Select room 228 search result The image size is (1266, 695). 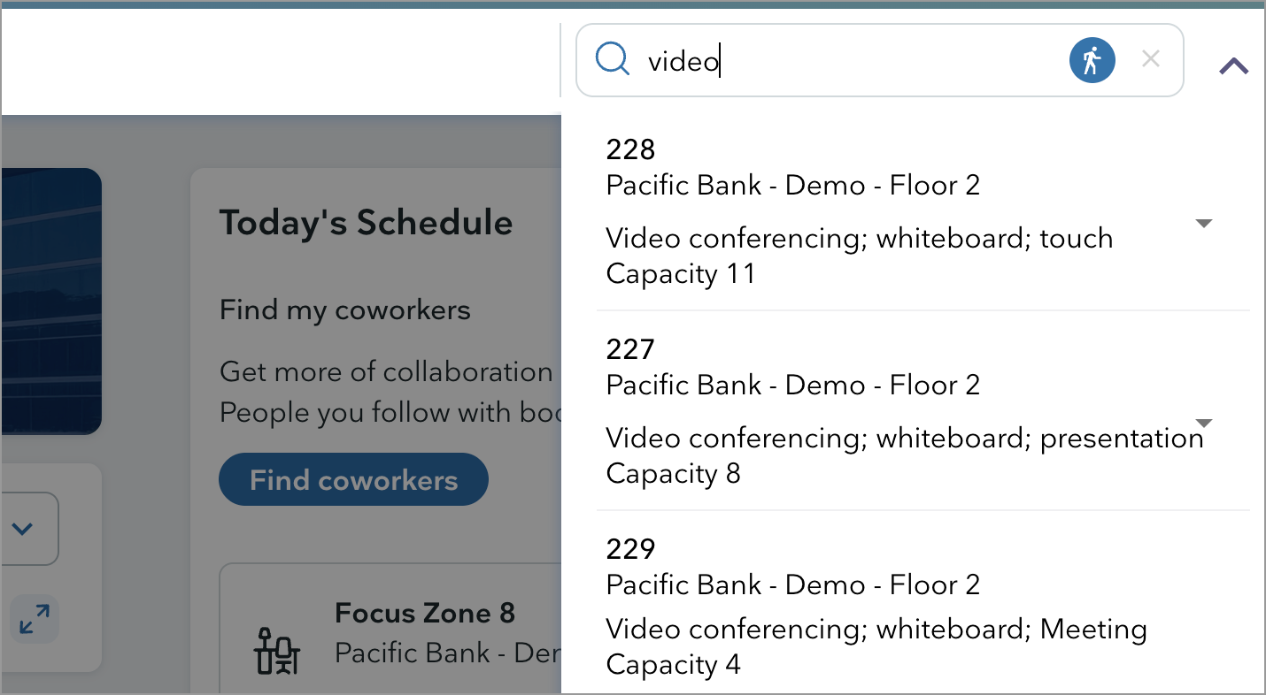coord(923,212)
